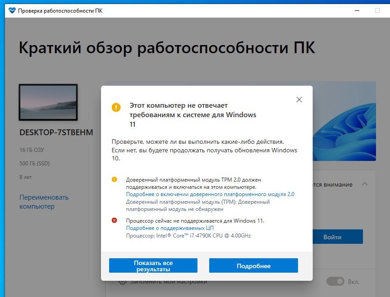Rename the computer via Переименовать компьютер link

tap(44, 202)
